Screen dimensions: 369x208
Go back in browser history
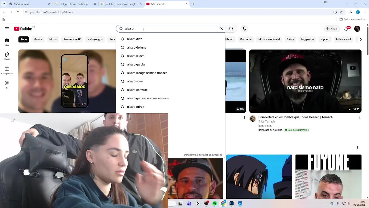pos(4,12)
